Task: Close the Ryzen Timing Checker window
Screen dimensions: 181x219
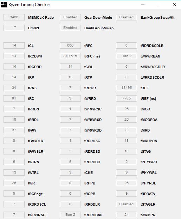Action: pos(174,5)
